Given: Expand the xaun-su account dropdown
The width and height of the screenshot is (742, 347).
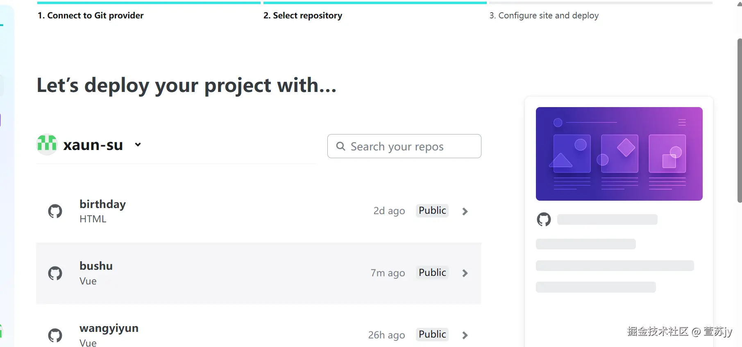Looking at the screenshot, I should tap(138, 144).
